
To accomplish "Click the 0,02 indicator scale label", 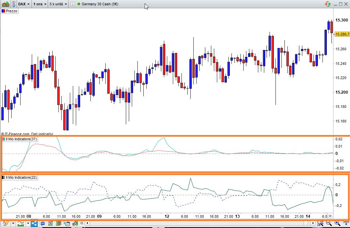I will tap(339, 139).
